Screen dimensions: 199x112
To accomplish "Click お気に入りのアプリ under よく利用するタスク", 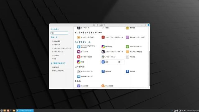I will coord(58,71).
